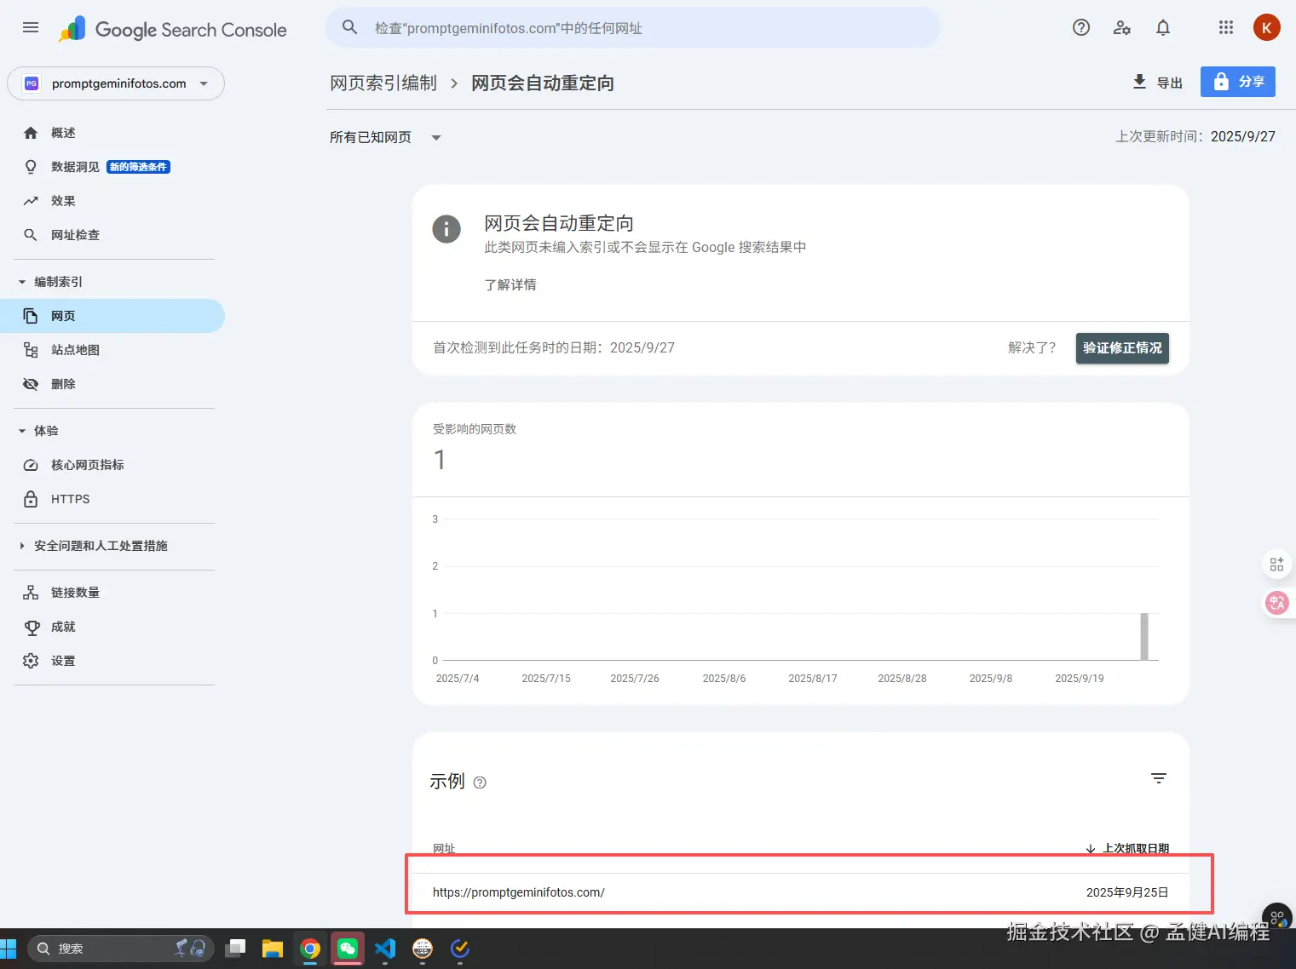
Task: Click the sort arrow by last crawl date
Action: coord(1091,848)
